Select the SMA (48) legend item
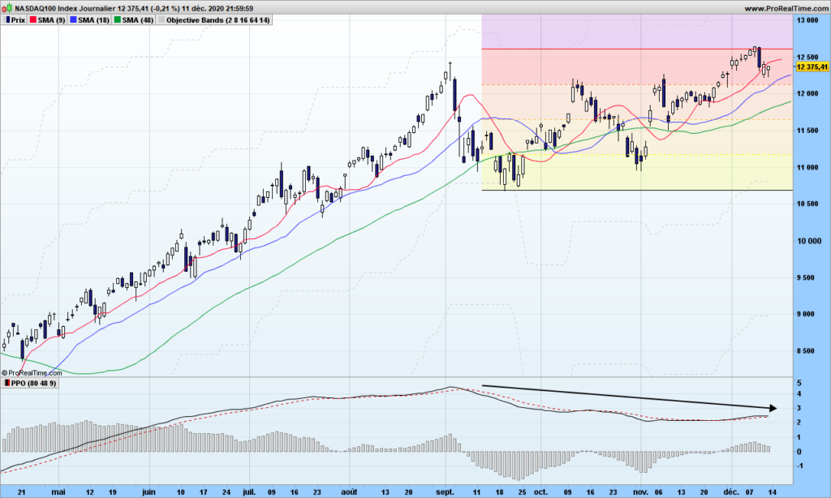The width and height of the screenshot is (831, 498). (x=133, y=20)
